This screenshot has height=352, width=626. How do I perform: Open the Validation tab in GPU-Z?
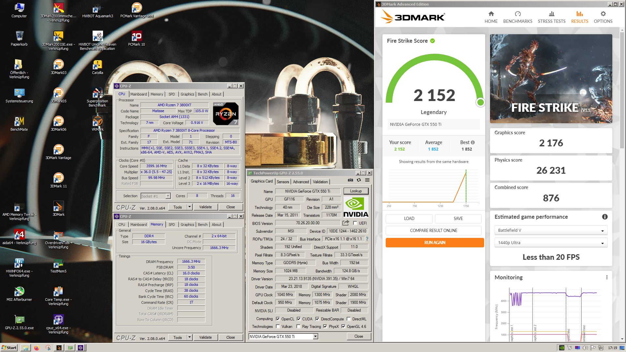point(320,182)
